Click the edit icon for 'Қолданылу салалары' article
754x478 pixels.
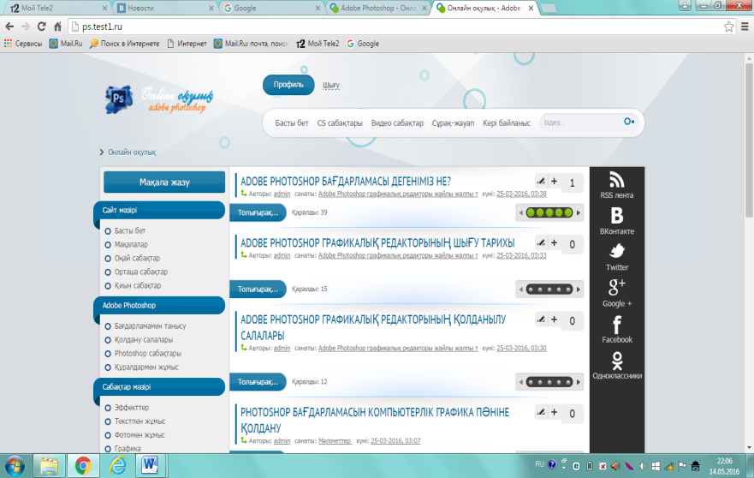click(541, 320)
